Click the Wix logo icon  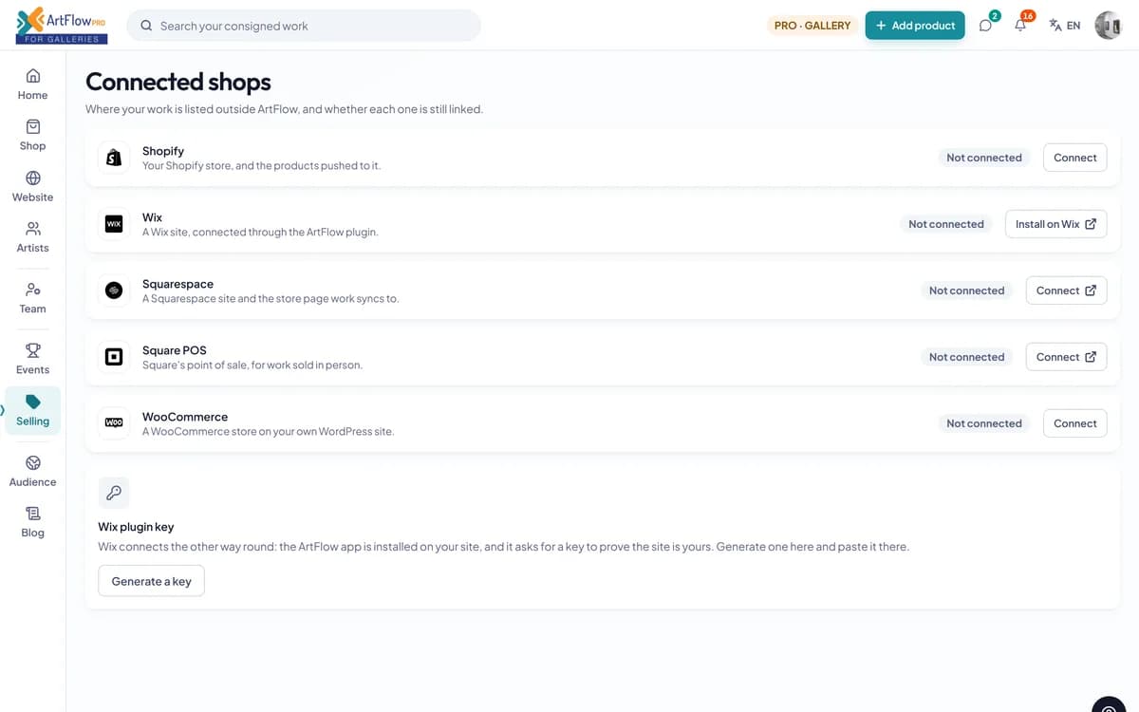[x=114, y=224]
